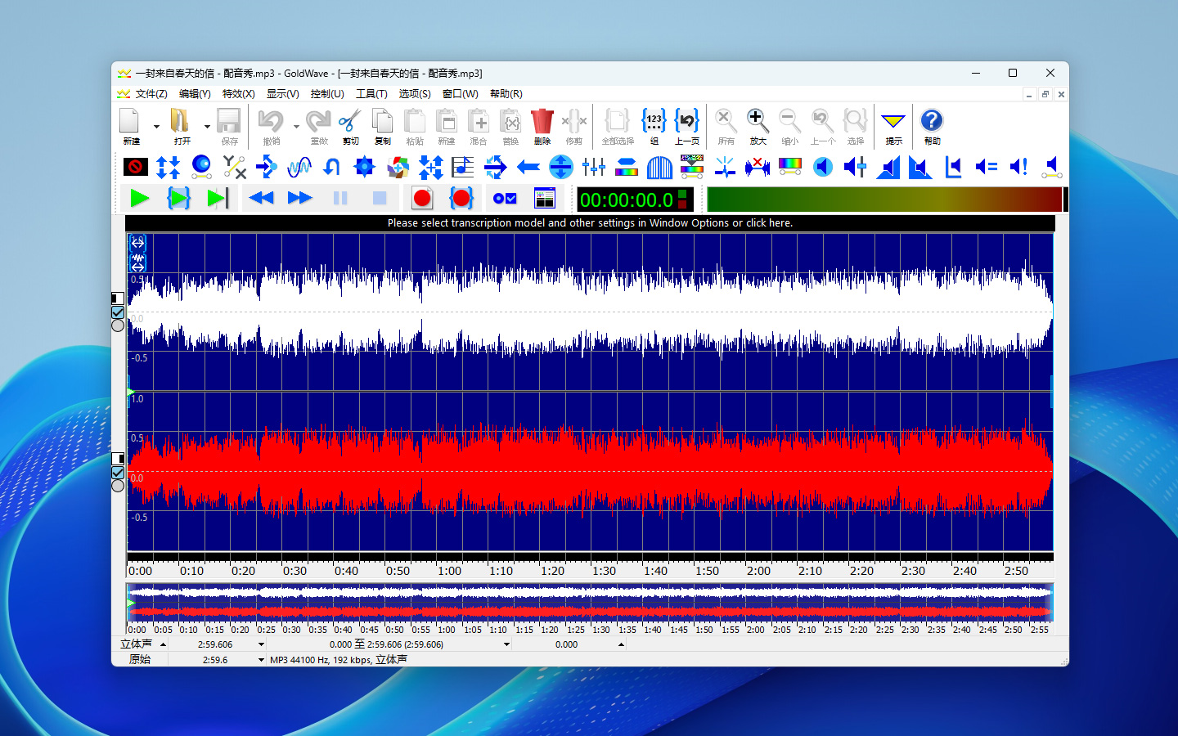The image size is (1178, 736).
Task: Apply Fade In using the rising triangle icon
Action: tap(888, 168)
